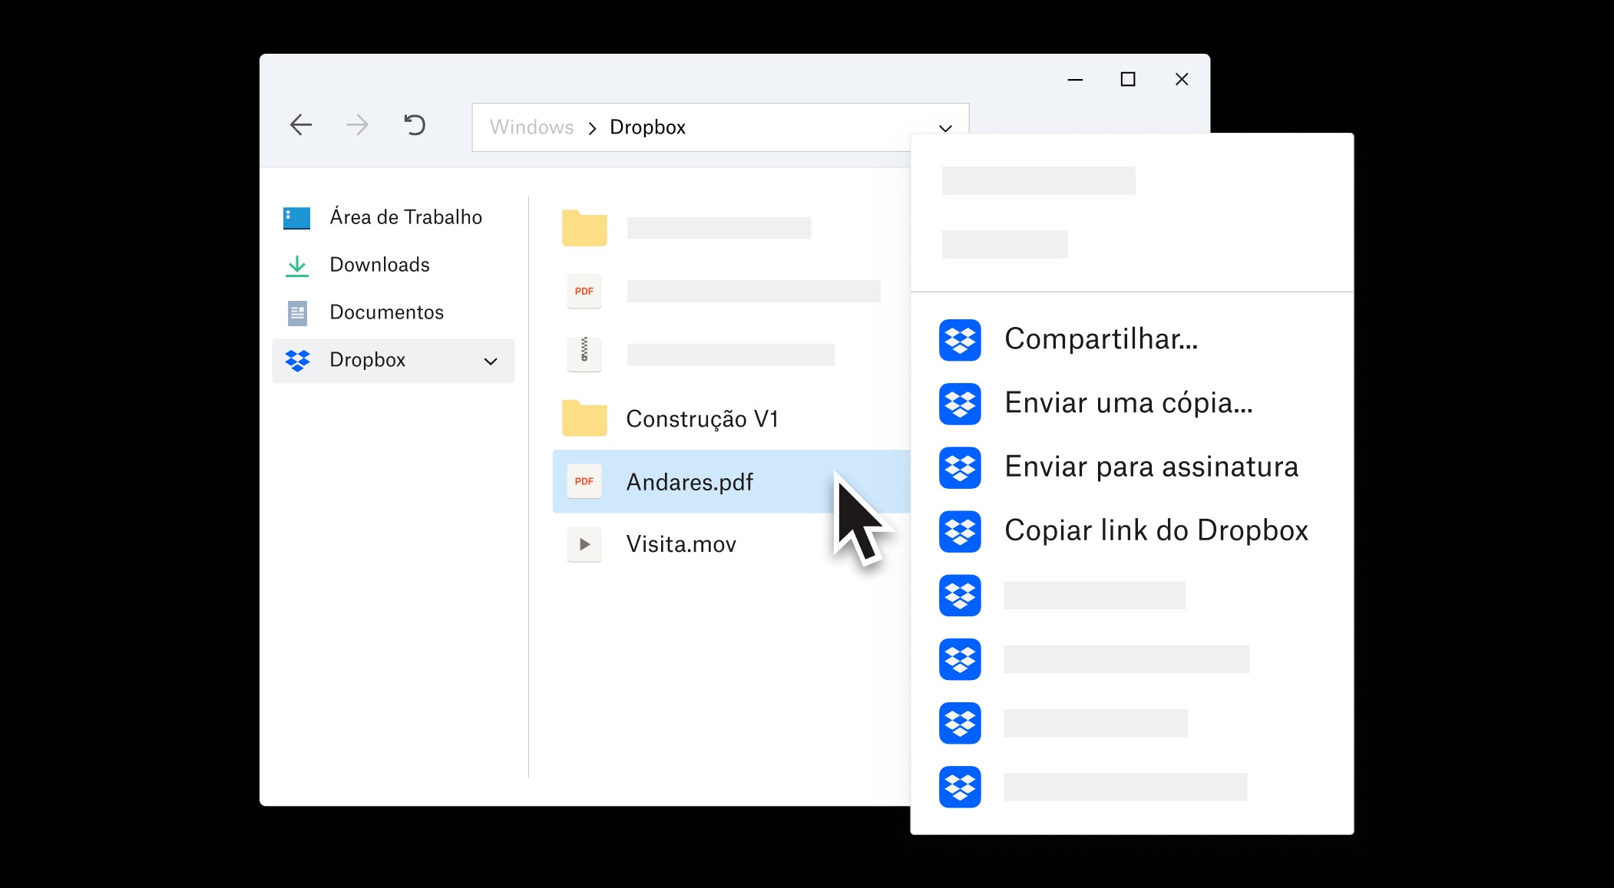Maximize the file explorer window
The width and height of the screenshot is (1614, 888).
point(1127,79)
